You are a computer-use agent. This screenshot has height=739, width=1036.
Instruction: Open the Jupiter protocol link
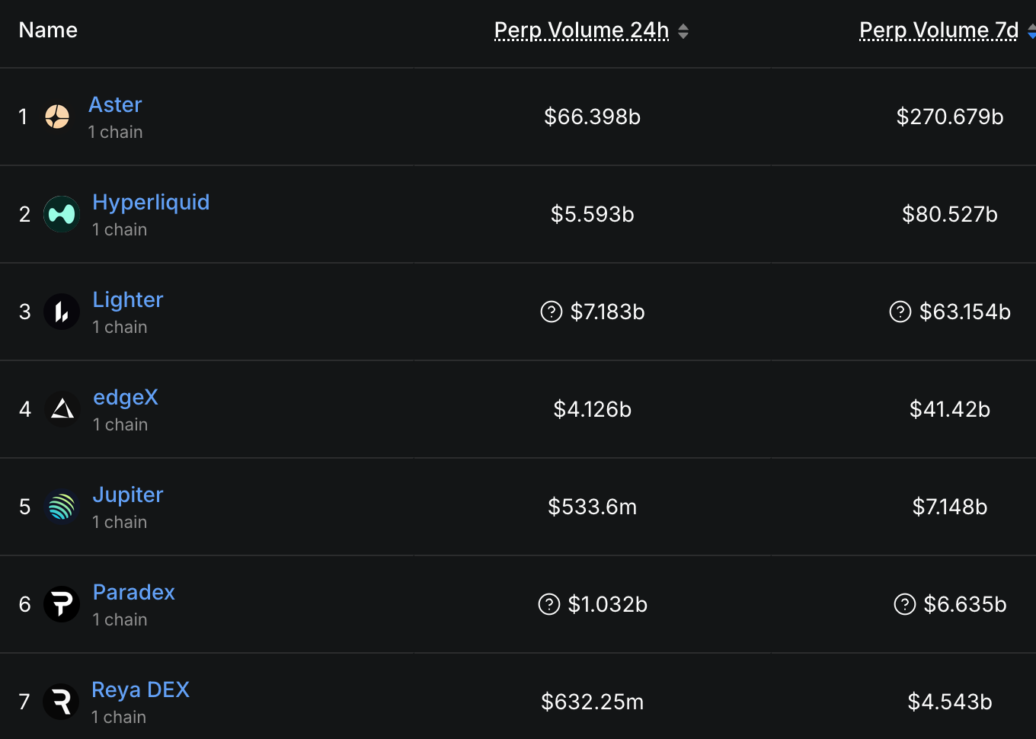(128, 494)
